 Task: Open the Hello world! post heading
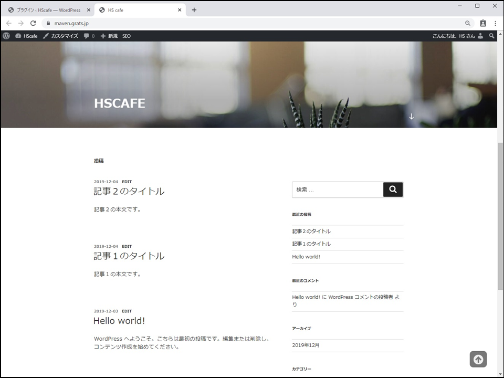point(119,321)
